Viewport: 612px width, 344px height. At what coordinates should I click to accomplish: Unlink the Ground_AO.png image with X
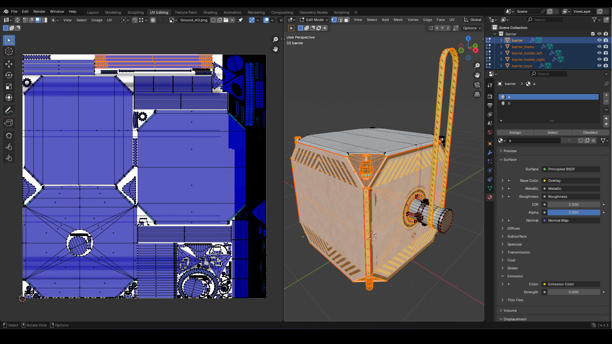click(232, 20)
